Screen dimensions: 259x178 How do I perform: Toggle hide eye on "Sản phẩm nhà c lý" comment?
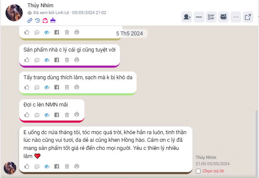coord(47,60)
